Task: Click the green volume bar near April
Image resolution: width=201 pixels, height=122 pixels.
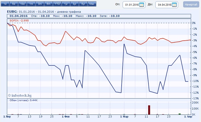Action: [180, 114]
